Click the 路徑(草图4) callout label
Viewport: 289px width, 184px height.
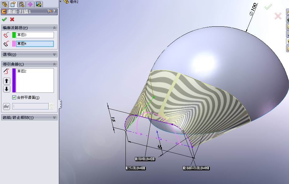[x=145, y=159]
